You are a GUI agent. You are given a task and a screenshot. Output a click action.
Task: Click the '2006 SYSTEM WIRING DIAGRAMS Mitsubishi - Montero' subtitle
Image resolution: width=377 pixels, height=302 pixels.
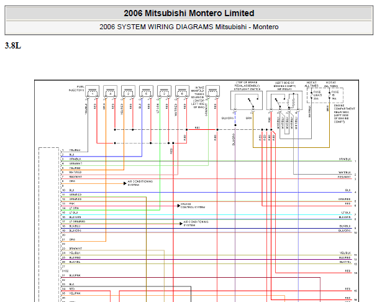coord(189,27)
